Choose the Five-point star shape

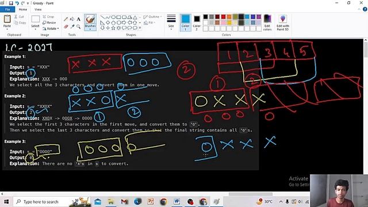(x=113, y=28)
